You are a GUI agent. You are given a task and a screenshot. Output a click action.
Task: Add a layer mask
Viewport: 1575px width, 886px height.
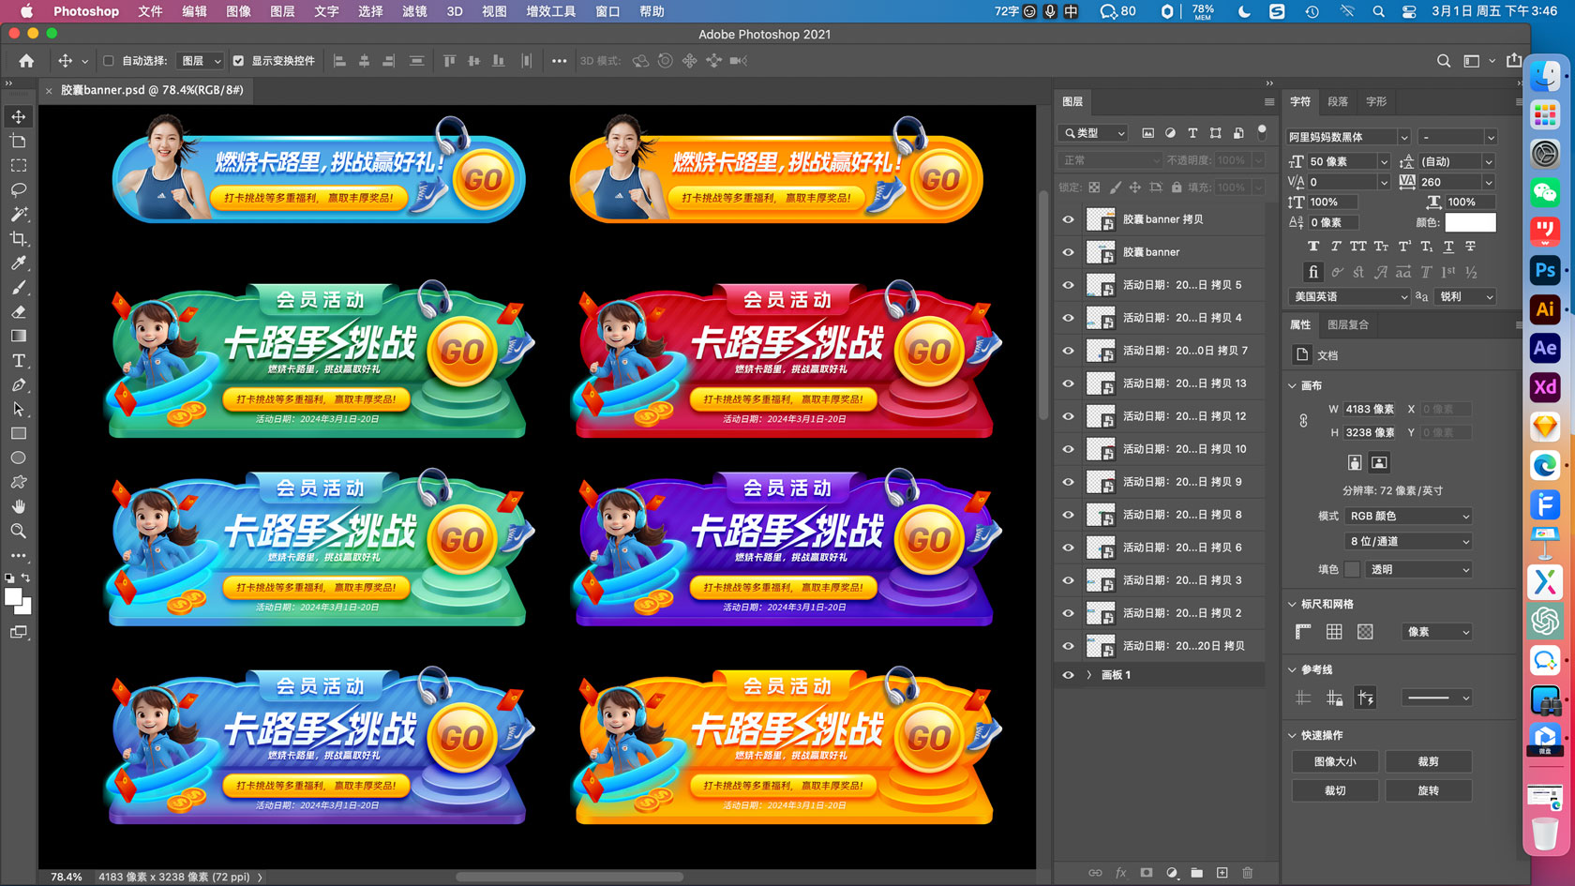[x=1146, y=873]
